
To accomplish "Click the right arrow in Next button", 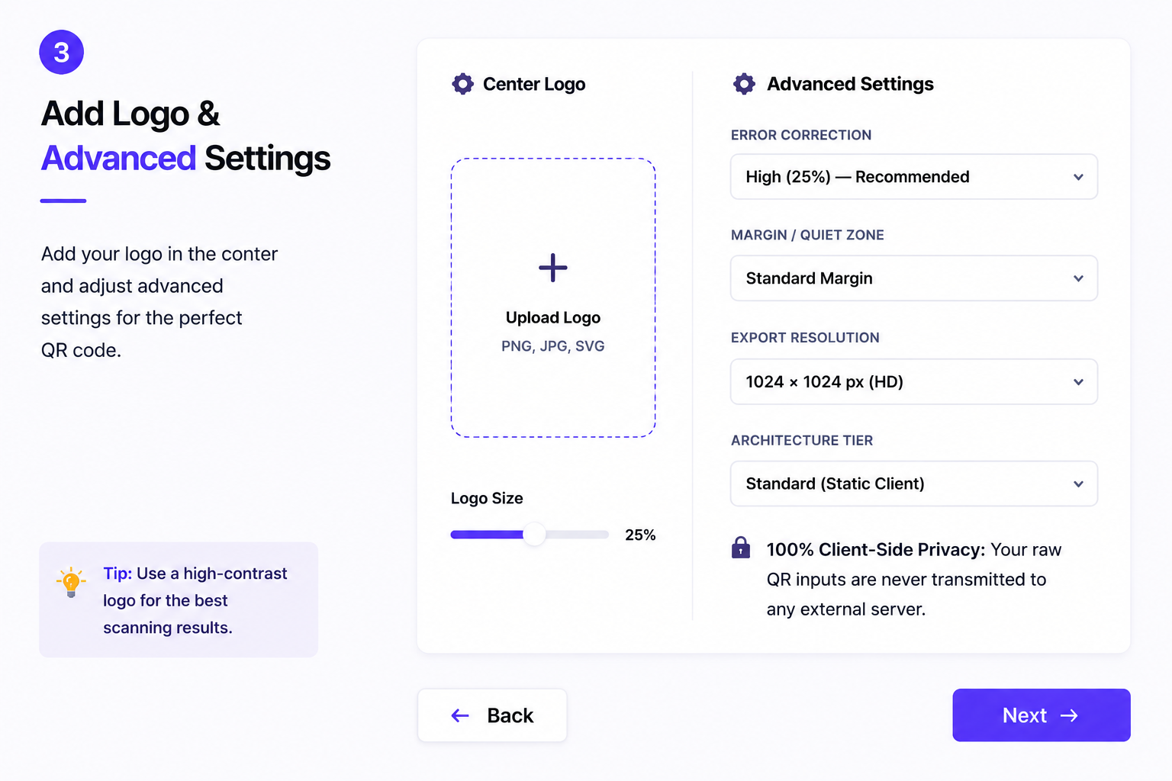I will coord(1070,715).
